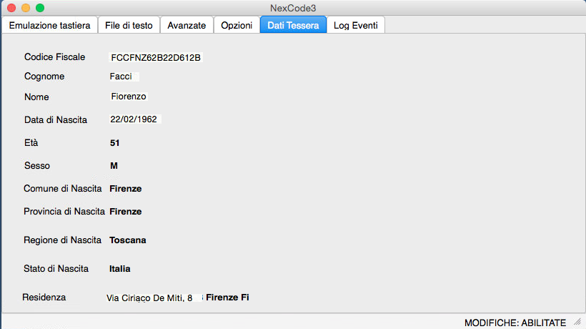This screenshot has height=329, width=586.
Task: Open the File di testo tab
Action: tap(128, 25)
